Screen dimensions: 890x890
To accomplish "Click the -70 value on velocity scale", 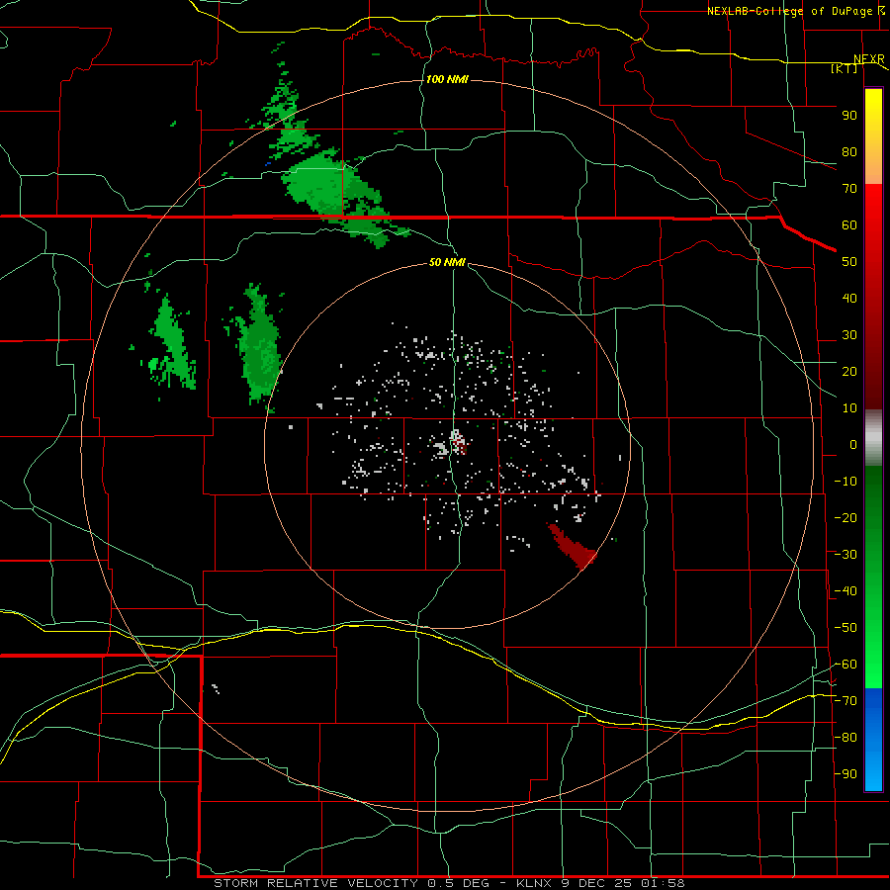I will click(845, 701).
